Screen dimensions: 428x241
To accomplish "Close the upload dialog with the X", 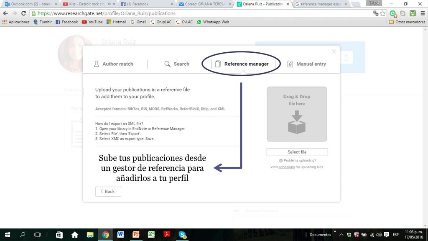I will (x=334, y=51).
